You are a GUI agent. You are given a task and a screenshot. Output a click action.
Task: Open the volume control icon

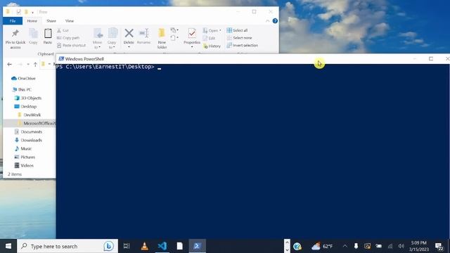(401, 246)
